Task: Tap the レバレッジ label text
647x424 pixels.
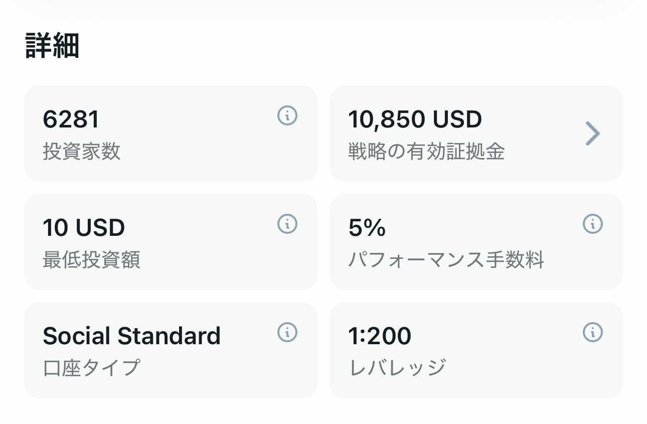Action: (397, 368)
